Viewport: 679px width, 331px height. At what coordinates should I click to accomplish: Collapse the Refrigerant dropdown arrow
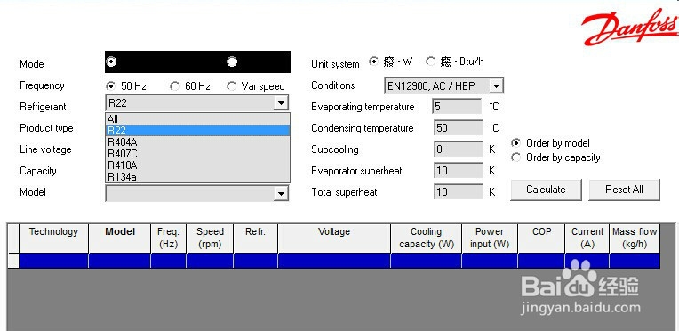[281, 103]
